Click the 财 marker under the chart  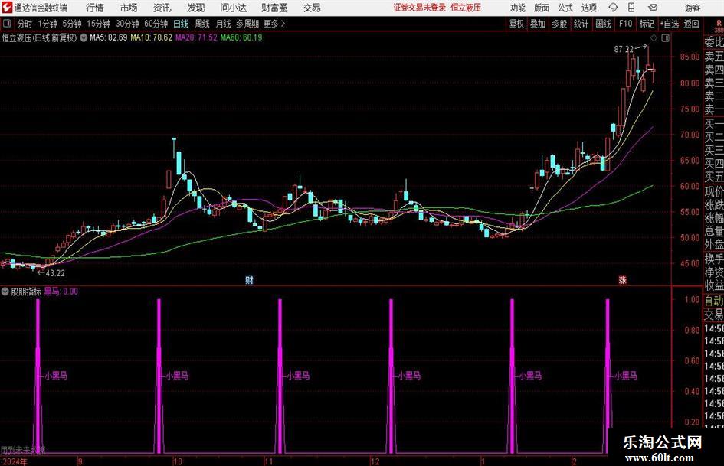249,280
